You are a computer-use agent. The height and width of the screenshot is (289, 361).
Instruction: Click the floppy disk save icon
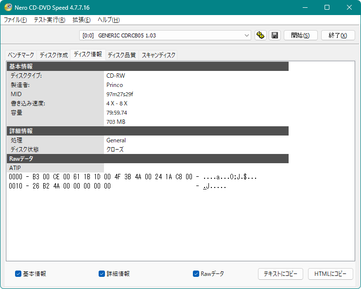[275, 35]
